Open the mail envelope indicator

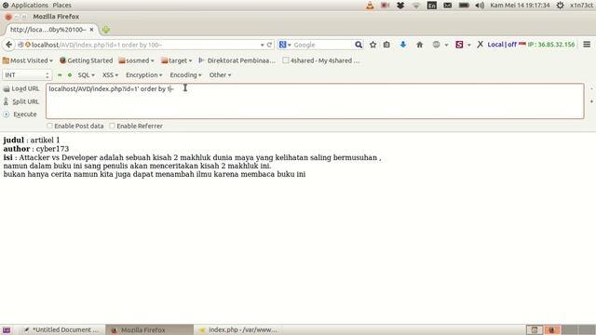click(447, 6)
